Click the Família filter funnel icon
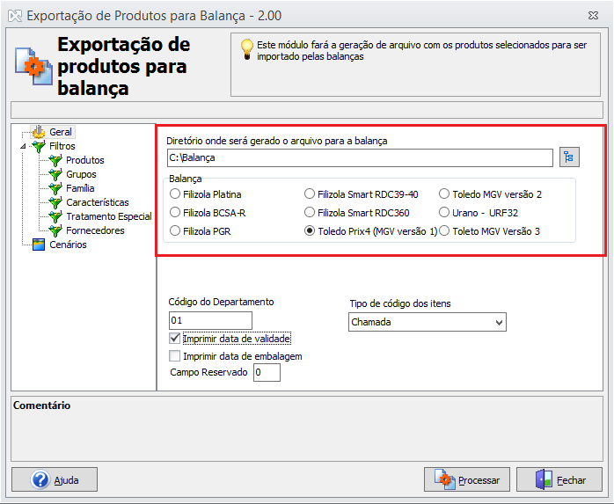Viewport: 614px width, 504px height. tap(55, 188)
